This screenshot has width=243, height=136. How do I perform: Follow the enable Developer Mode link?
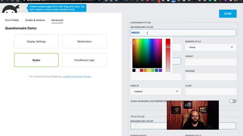click(77, 76)
